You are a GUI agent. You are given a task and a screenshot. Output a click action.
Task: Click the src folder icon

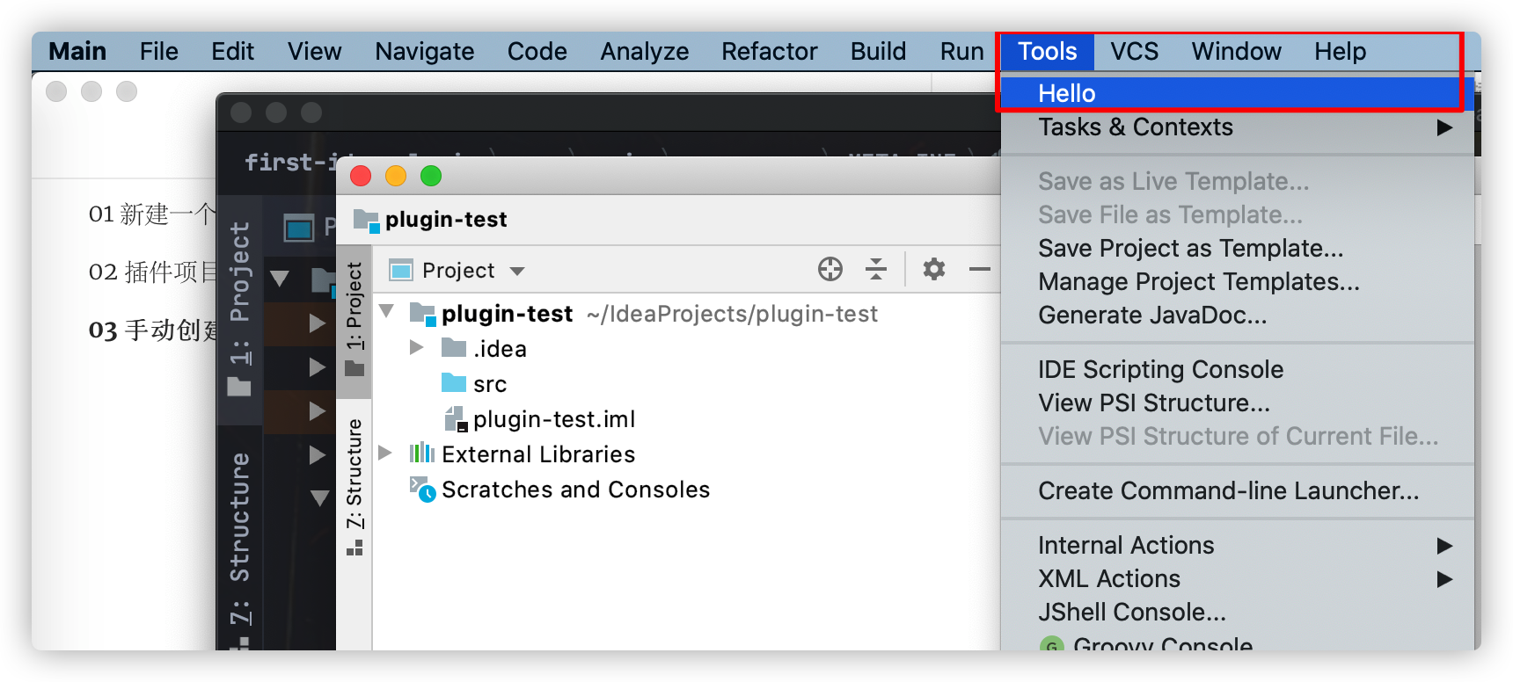point(454,383)
